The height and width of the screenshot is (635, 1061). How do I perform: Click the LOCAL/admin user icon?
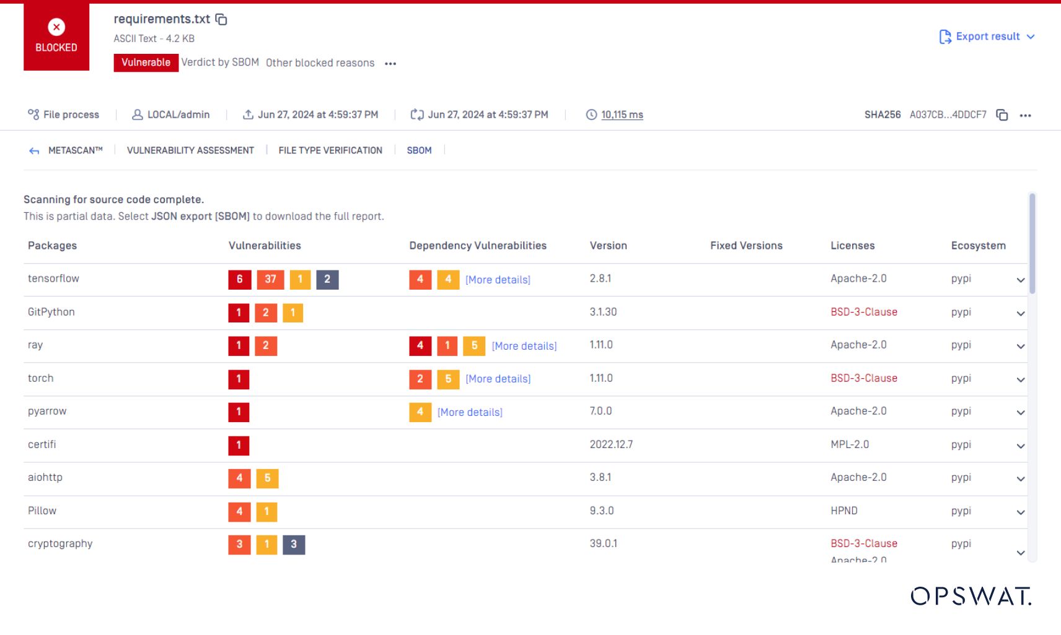coord(136,114)
